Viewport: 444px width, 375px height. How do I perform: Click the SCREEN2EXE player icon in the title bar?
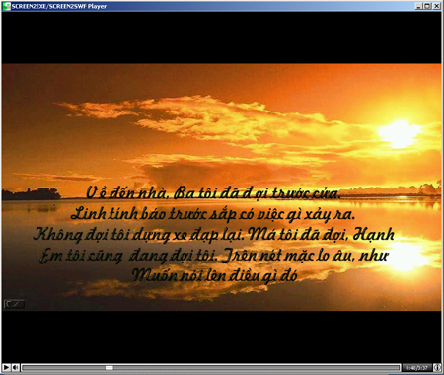[6, 6]
